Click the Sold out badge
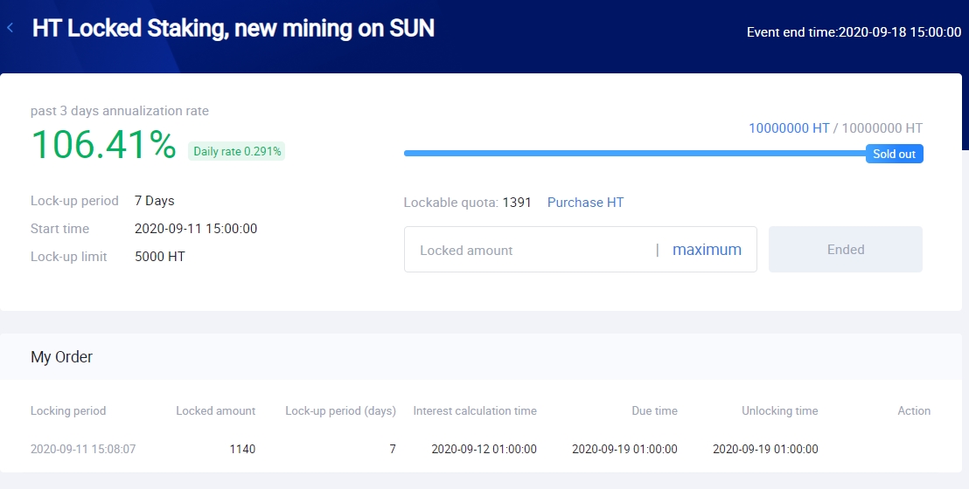Viewport: 969px width, 489px height. pyautogui.click(x=894, y=154)
